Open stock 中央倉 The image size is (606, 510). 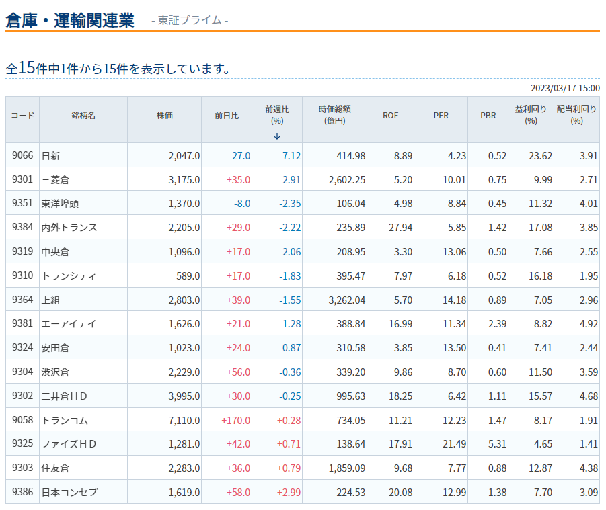point(55,252)
